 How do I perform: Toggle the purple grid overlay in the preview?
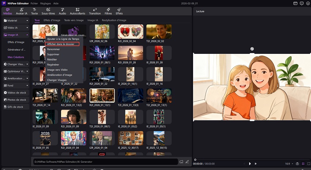[303, 163]
